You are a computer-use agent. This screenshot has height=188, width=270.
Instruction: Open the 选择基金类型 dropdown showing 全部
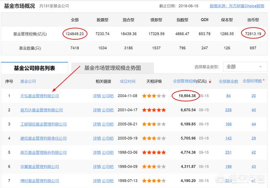tap(245, 67)
